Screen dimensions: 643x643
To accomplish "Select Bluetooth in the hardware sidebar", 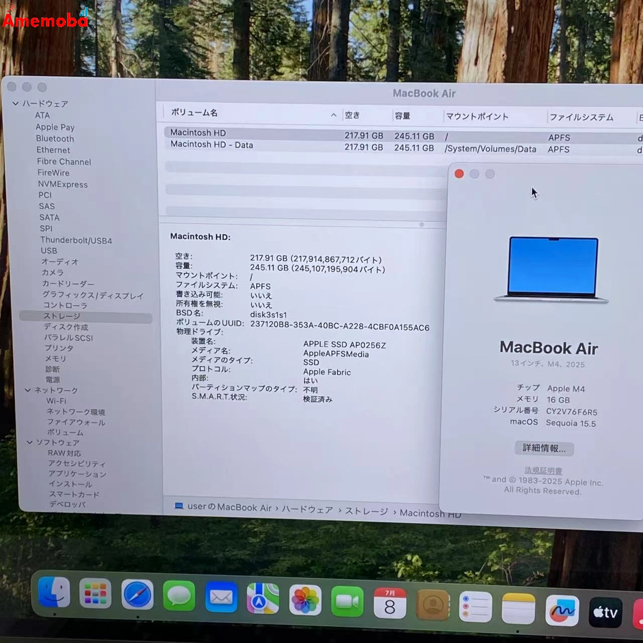I will (54, 139).
